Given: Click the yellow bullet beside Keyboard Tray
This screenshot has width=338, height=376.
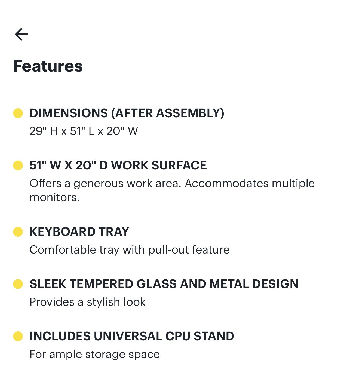Looking at the screenshot, I should pos(18,232).
